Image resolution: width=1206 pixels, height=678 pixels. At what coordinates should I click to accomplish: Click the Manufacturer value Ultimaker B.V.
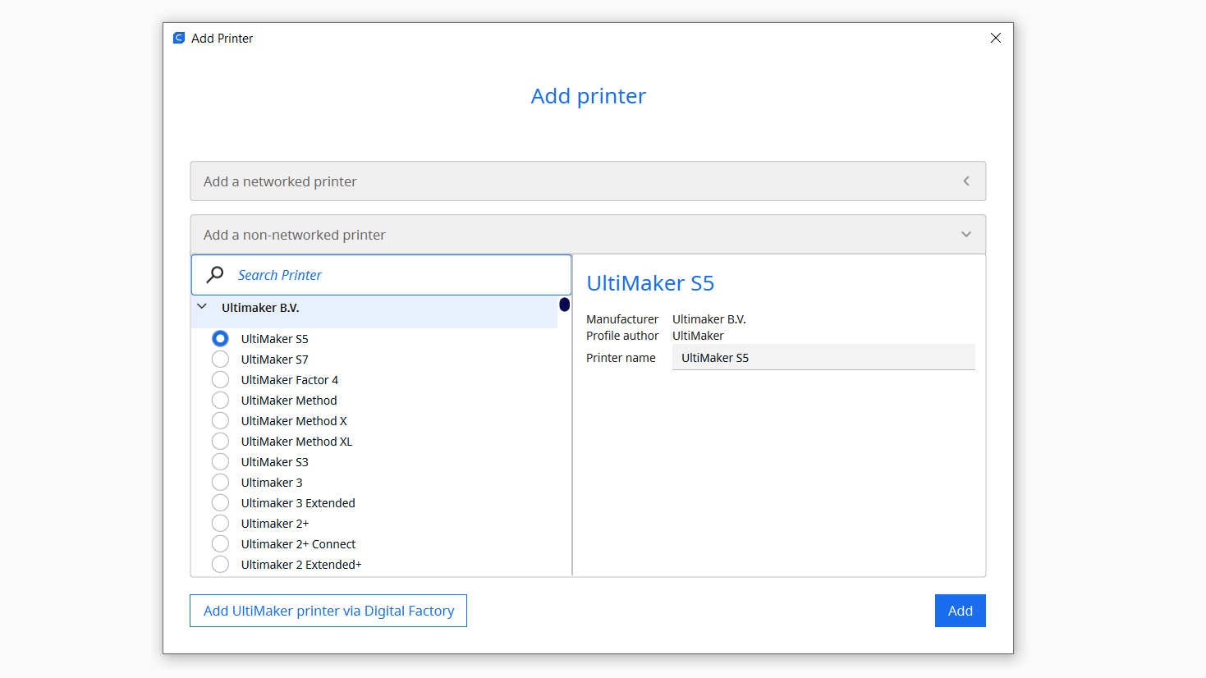click(x=709, y=319)
